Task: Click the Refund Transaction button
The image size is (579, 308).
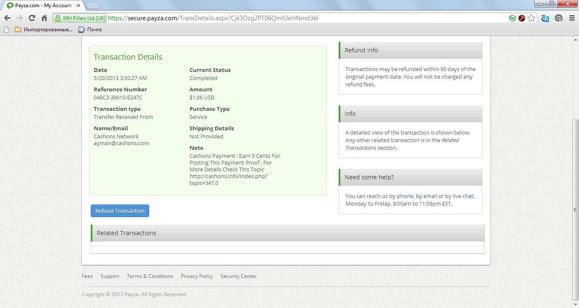Action: click(120, 211)
